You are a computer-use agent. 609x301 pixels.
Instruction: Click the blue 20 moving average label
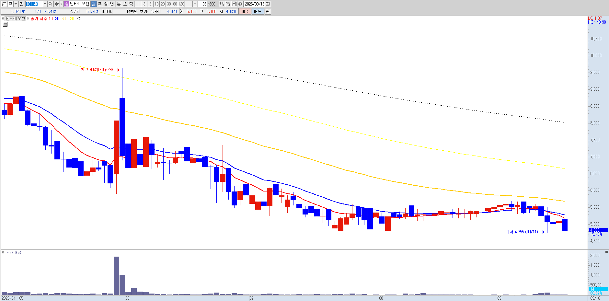[x=57, y=18]
